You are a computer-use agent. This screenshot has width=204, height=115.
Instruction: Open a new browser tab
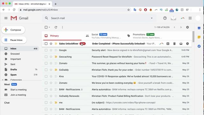click(55, 4)
